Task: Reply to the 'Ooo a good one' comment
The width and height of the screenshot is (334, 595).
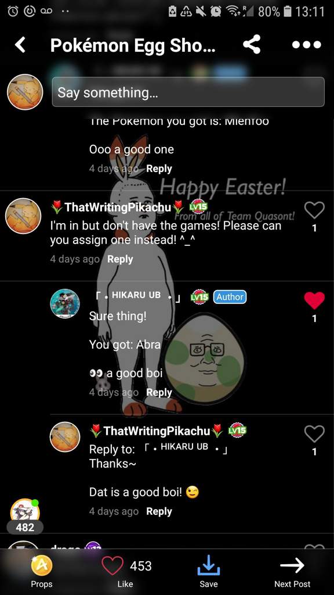Action: coord(159,169)
